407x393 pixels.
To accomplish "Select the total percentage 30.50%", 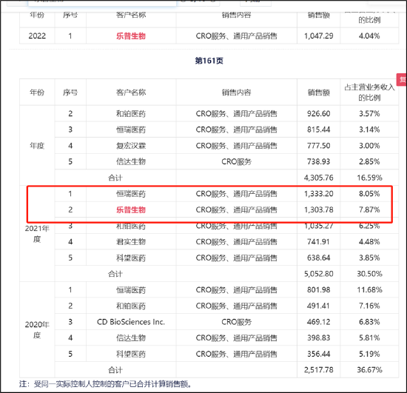I will 369,274.
